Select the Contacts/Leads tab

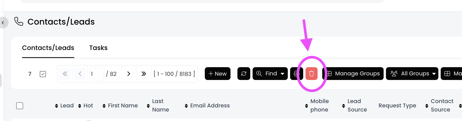[x=48, y=48]
